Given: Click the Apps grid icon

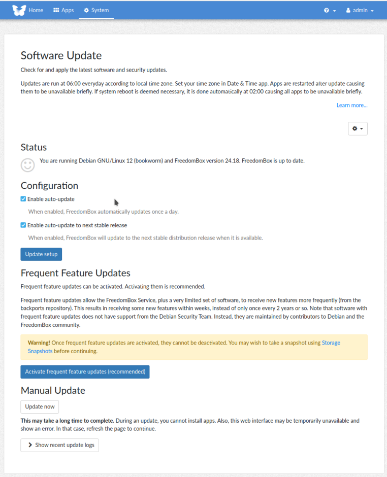Looking at the screenshot, I should click(56, 10).
